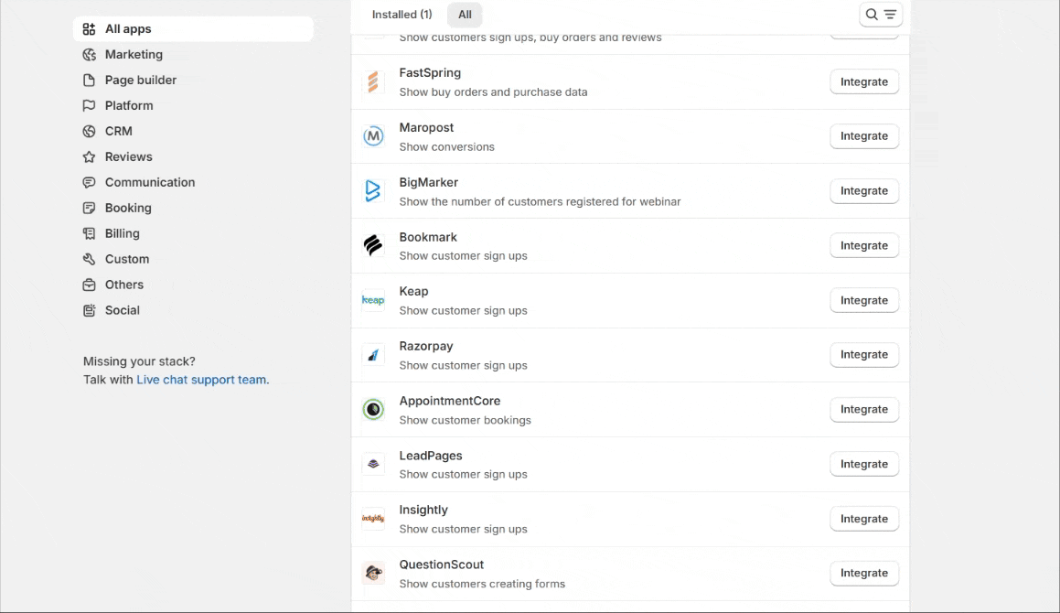Click the QuestionScout app logo
1060x613 pixels.
(x=373, y=573)
